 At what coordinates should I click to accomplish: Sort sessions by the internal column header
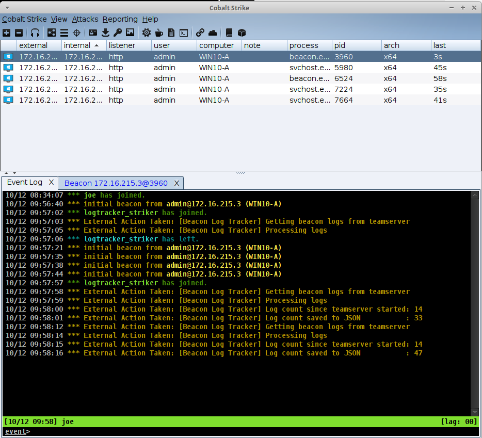click(x=77, y=45)
